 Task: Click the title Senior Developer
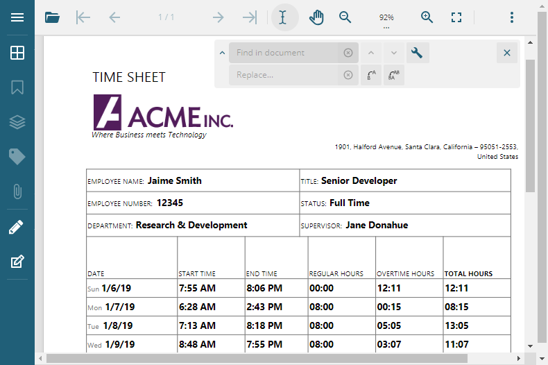pyautogui.click(x=359, y=180)
